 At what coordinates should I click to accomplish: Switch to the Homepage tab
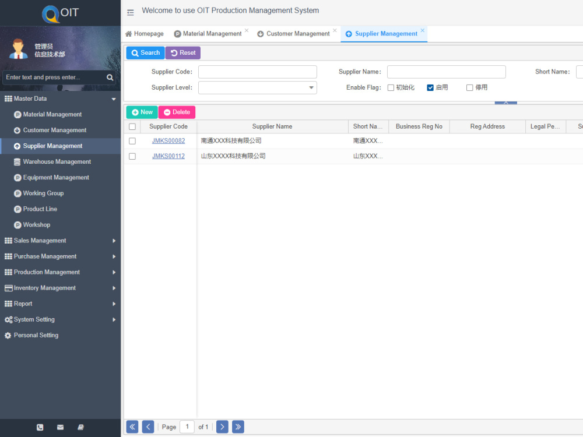point(144,33)
